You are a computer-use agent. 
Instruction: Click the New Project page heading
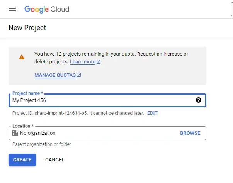tap(27, 28)
